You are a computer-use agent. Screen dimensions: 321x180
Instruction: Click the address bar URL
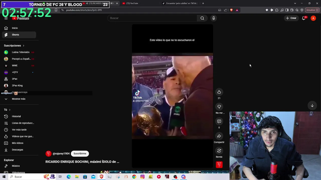[84, 10]
